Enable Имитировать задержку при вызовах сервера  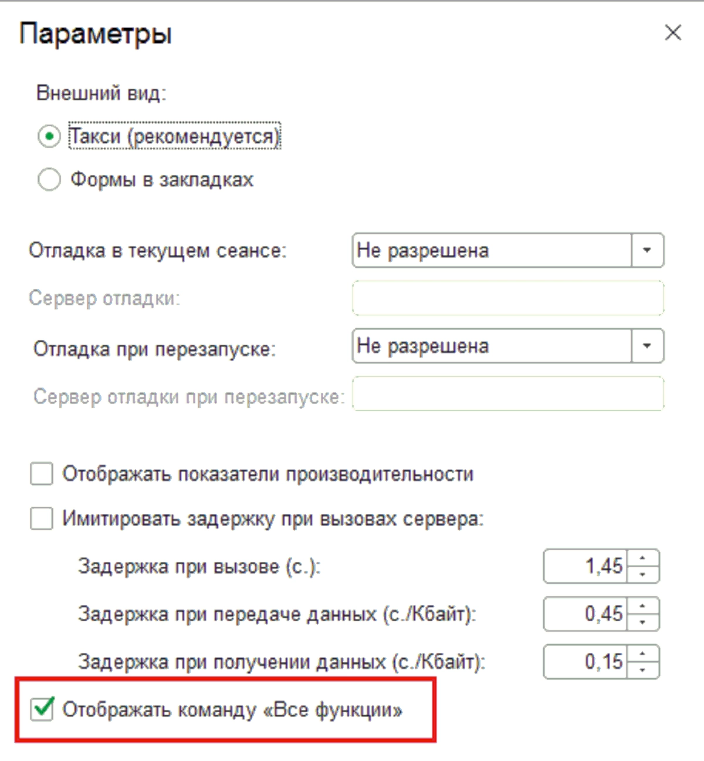pyautogui.click(x=42, y=519)
